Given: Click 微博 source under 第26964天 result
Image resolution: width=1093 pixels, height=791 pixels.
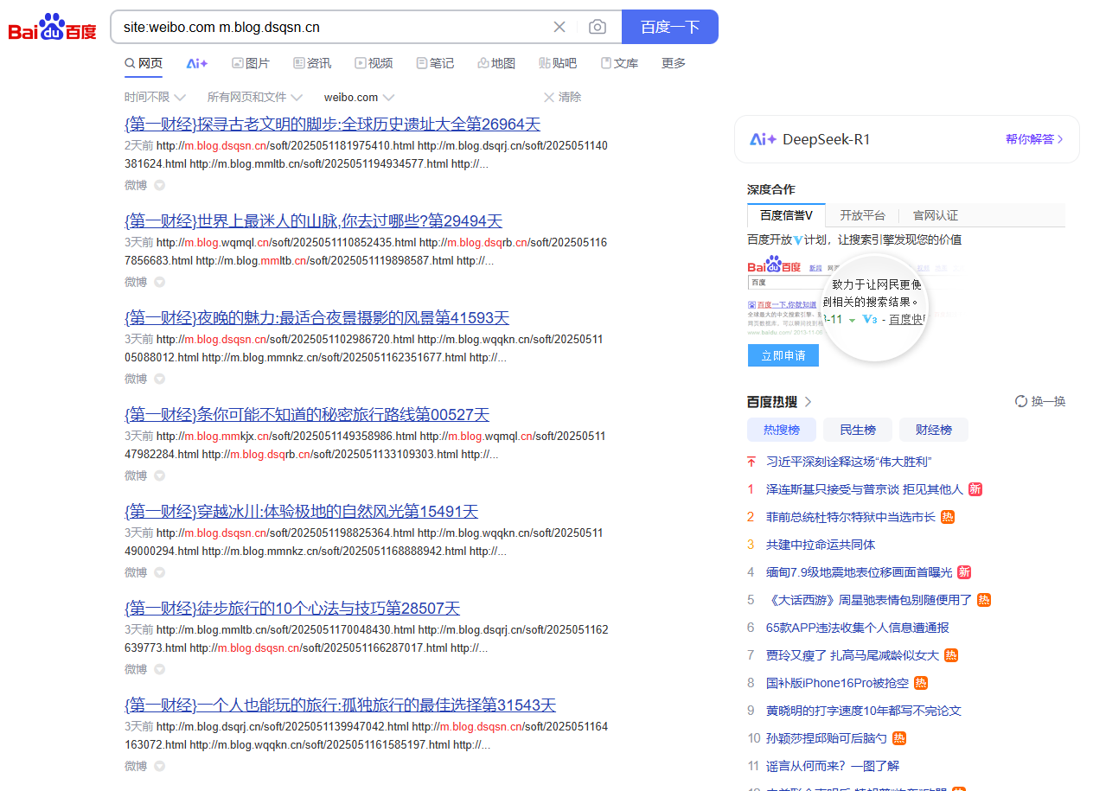Looking at the screenshot, I should coord(136,185).
